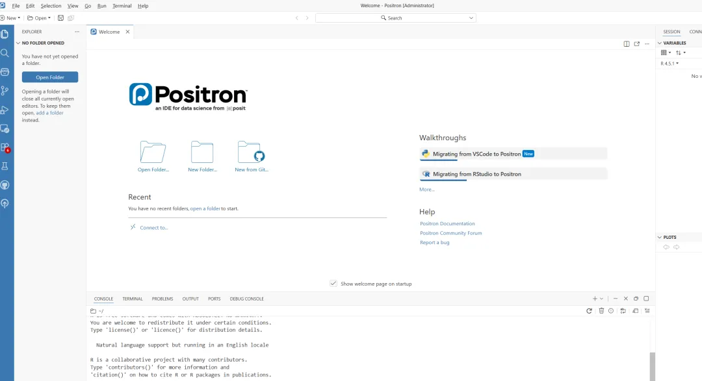
Task: Select the Session tab in side panel
Action: (x=671, y=32)
